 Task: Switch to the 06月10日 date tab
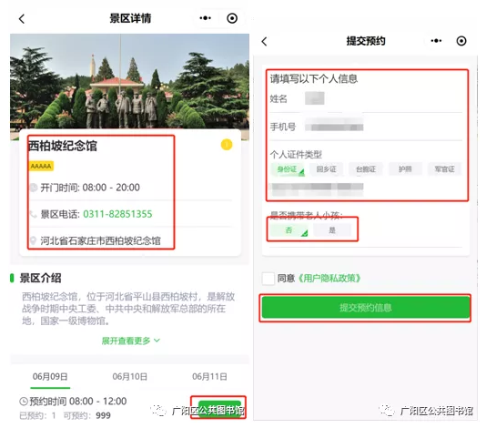pos(129,377)
